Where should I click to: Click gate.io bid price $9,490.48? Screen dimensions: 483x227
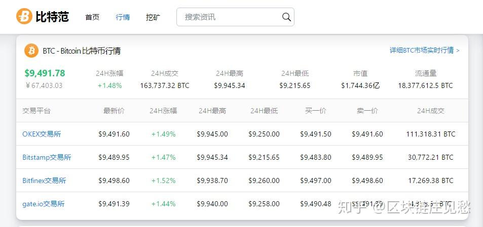pos(316,204)
